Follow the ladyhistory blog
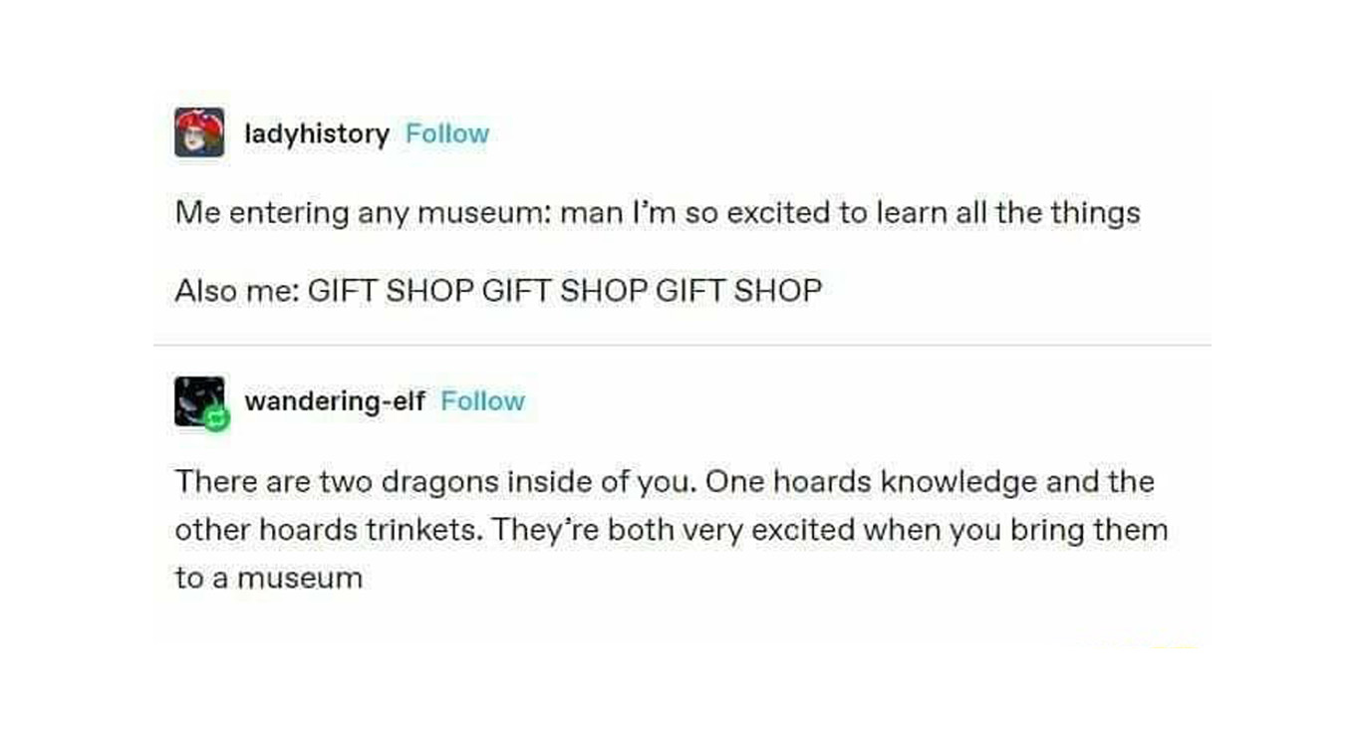This screenshot has height=737, width=1365. pyautogui.click(x=447, y=133)
